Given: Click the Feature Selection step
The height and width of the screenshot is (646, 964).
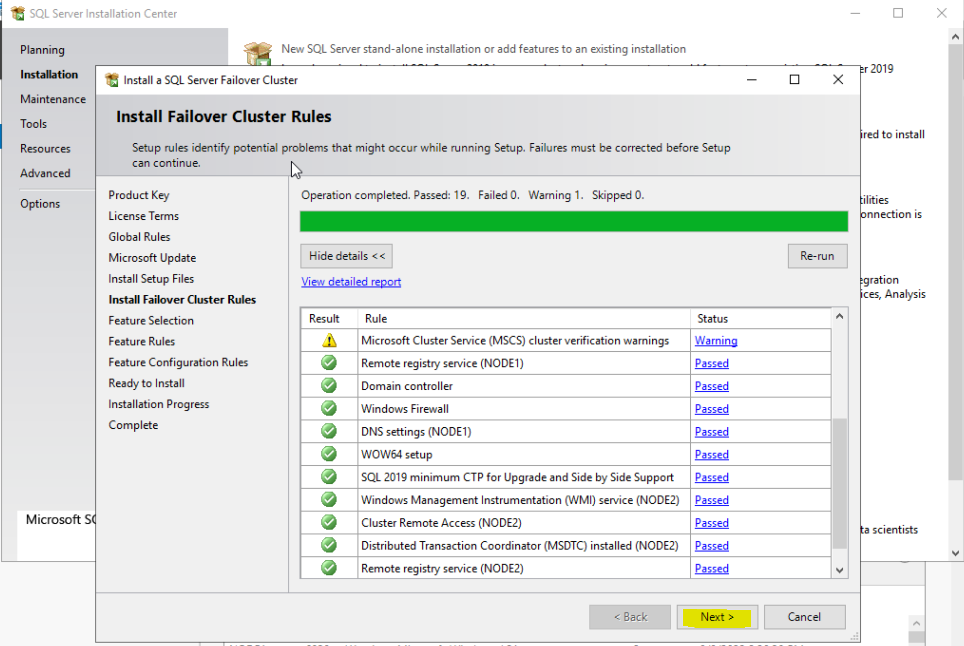Looking at the screenshot, I should 151,321.
